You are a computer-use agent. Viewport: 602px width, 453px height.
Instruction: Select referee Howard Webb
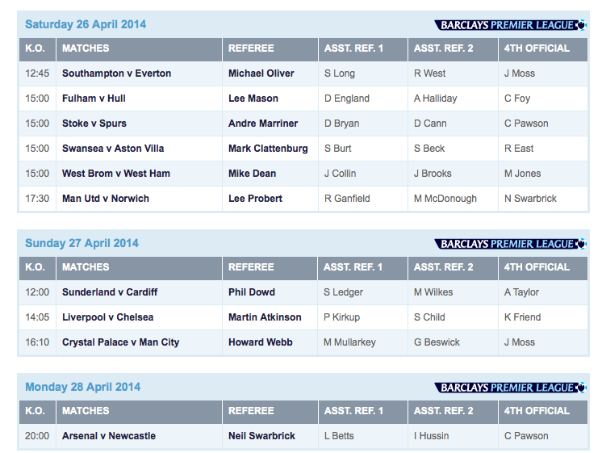coord(261,342)
